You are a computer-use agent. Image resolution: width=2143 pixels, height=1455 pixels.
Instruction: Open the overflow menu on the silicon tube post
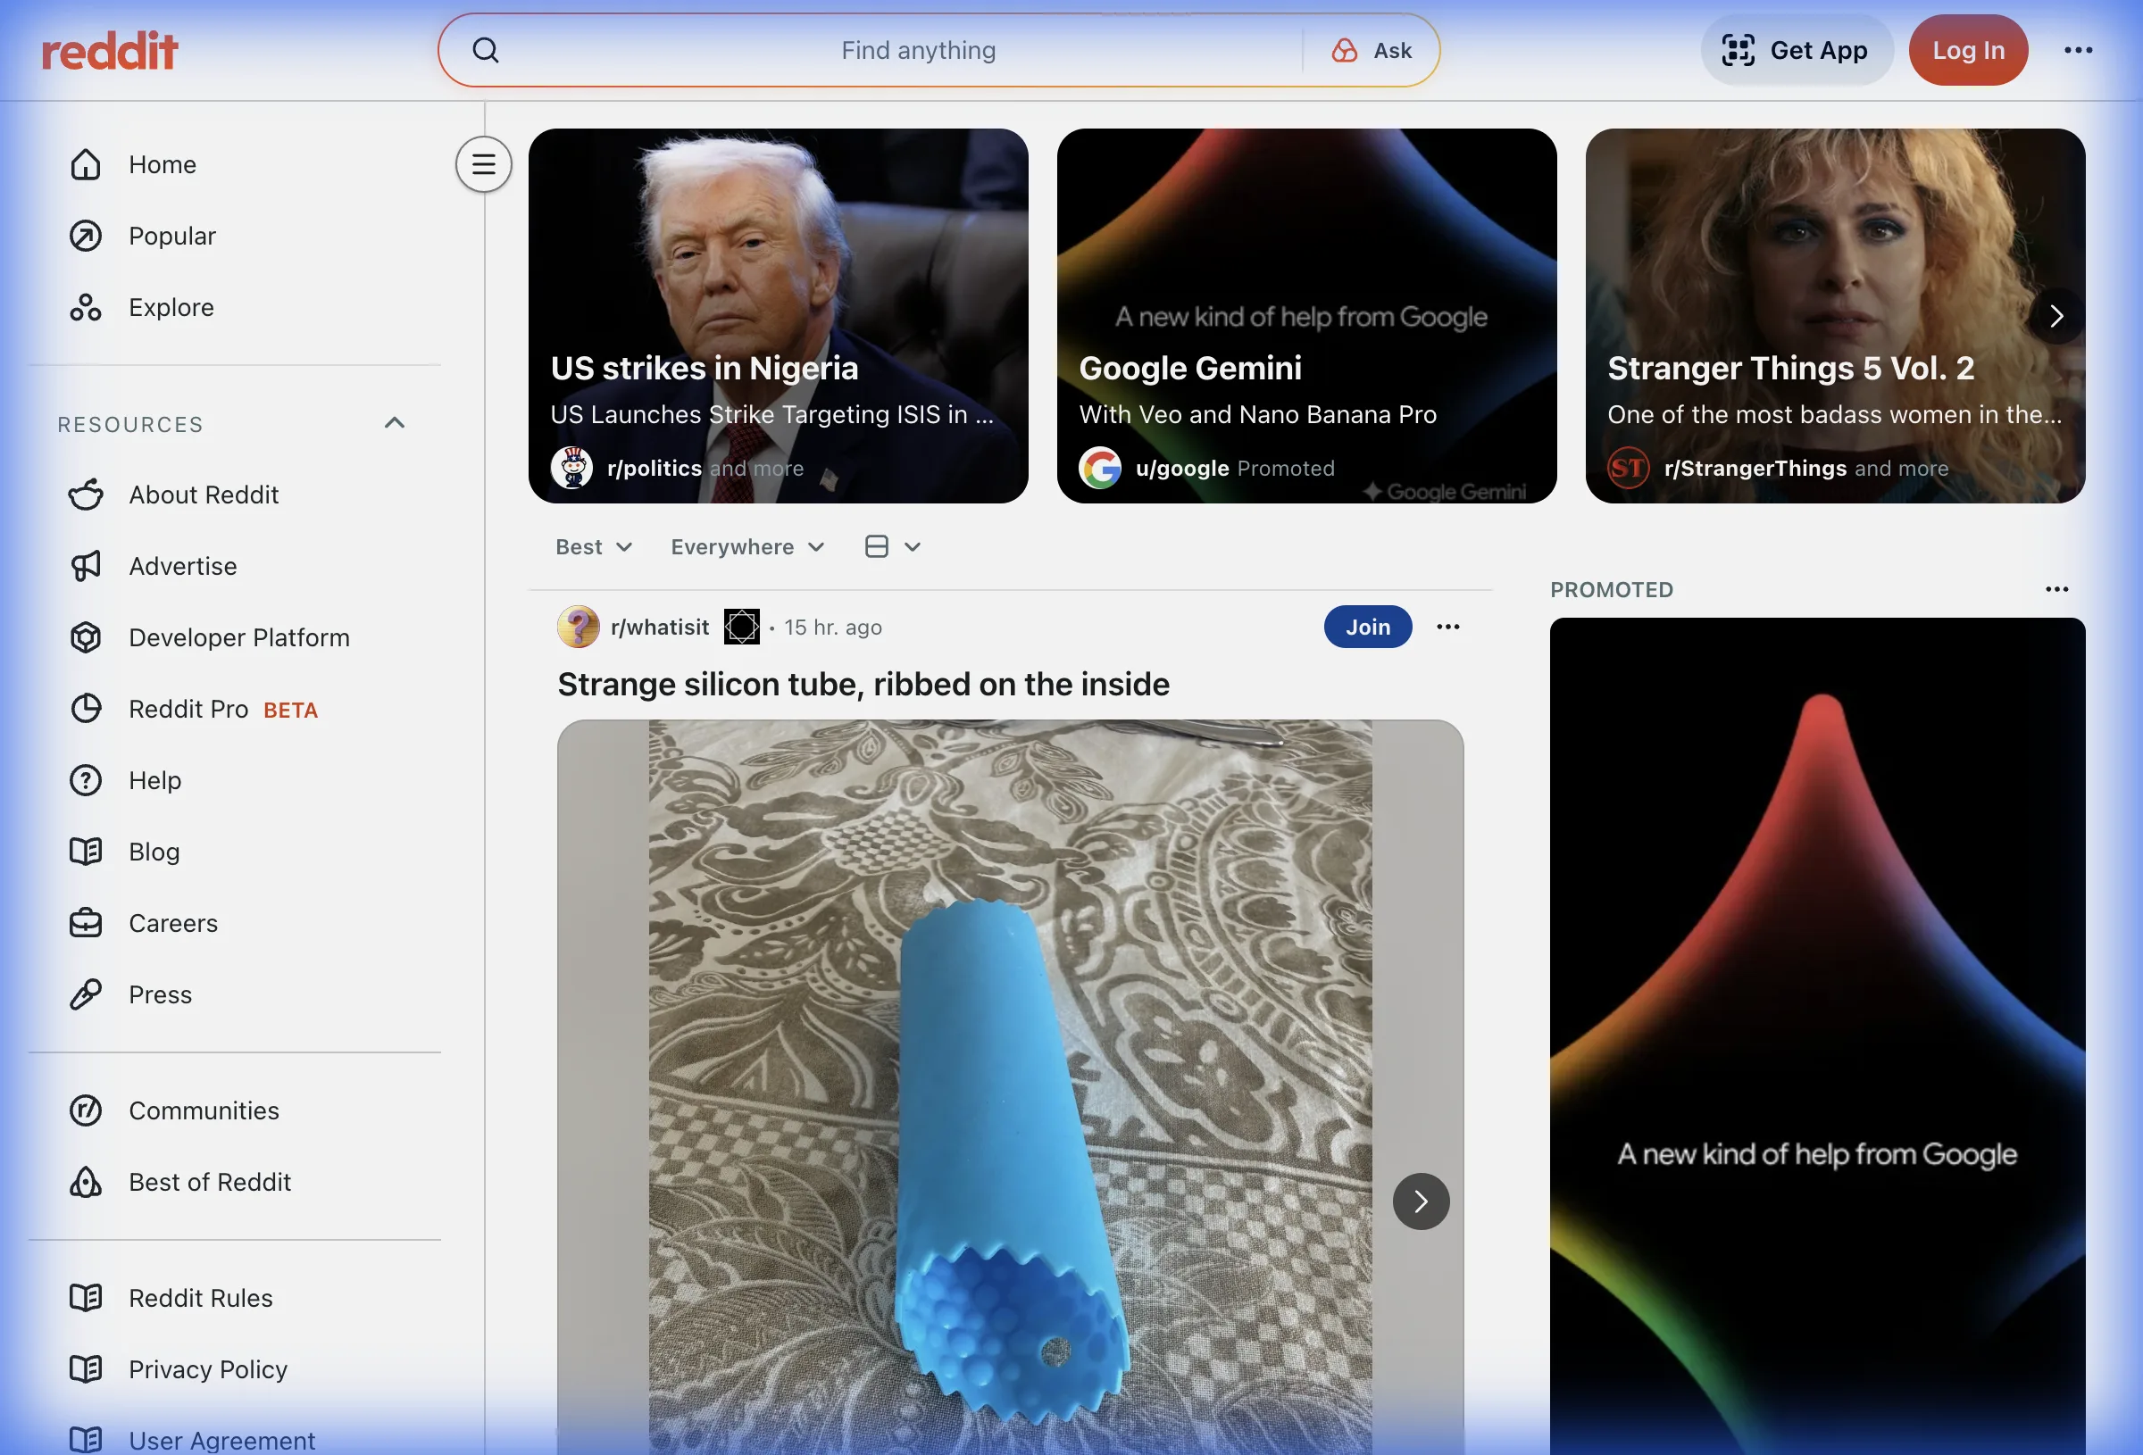click(1447, 626)
